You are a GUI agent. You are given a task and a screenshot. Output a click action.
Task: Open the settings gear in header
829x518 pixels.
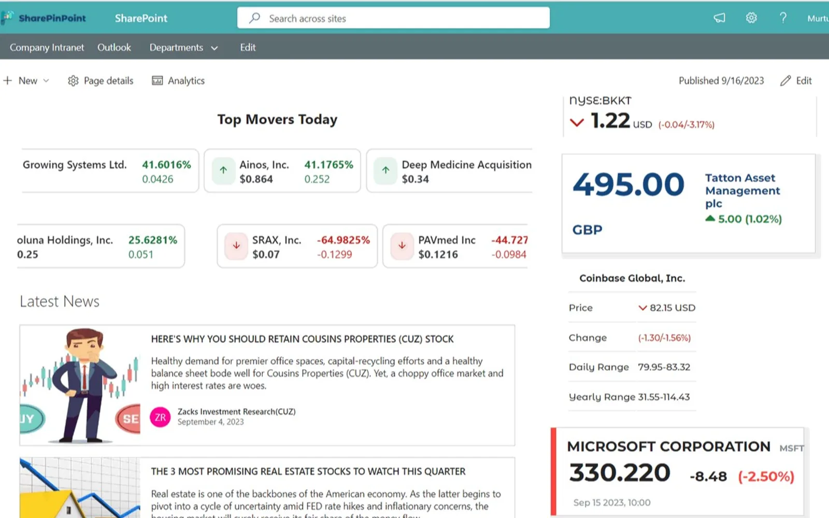751,18
